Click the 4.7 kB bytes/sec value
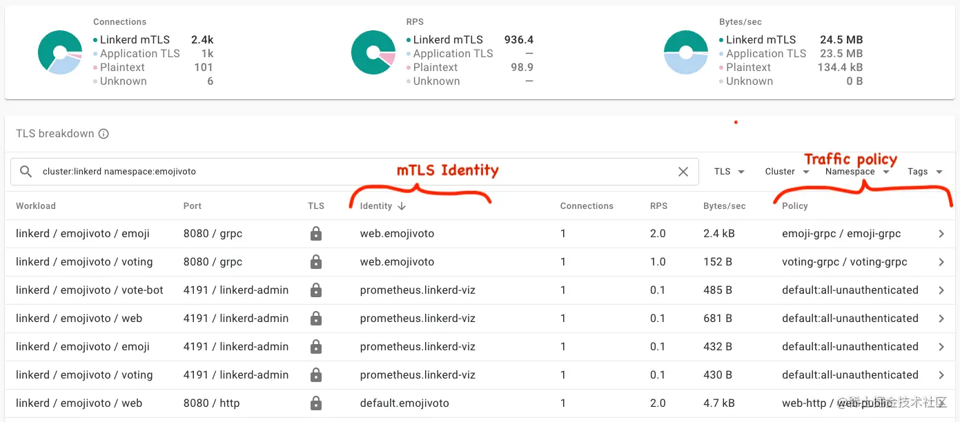This screenshot has height=422, width=960. 719,403
